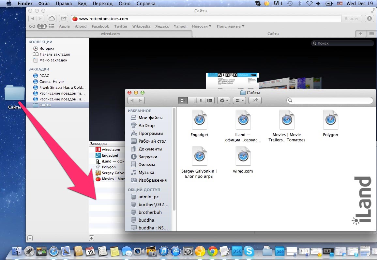Open Yahoo! bookmark in bookmarks bar

[x=180, y=26]
